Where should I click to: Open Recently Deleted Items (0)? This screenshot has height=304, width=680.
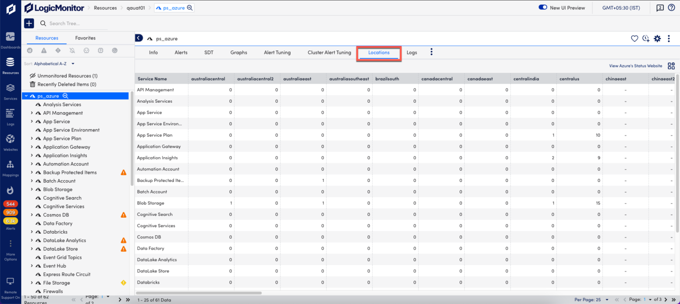point(62,85)
